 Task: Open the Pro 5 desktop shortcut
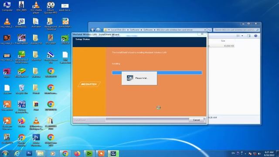click(22, 107)
